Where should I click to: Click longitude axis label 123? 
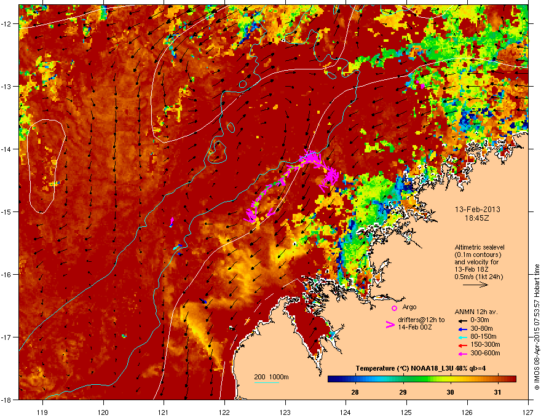[285, 412]
